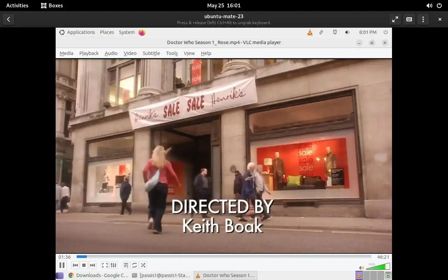Open Trash icon in bottom panel

click(388, 276)
